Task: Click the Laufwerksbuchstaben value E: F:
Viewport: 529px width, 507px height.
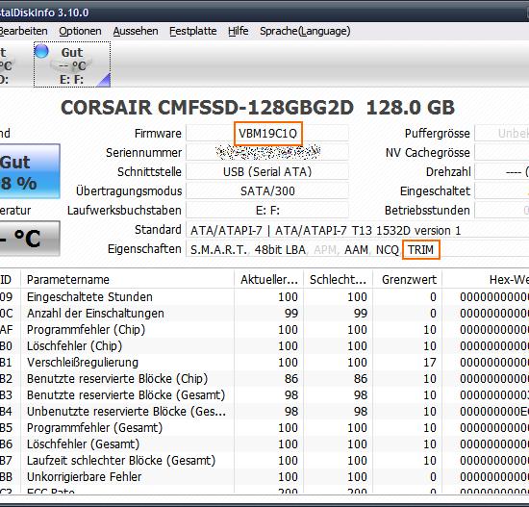Action: coord(267,211)
